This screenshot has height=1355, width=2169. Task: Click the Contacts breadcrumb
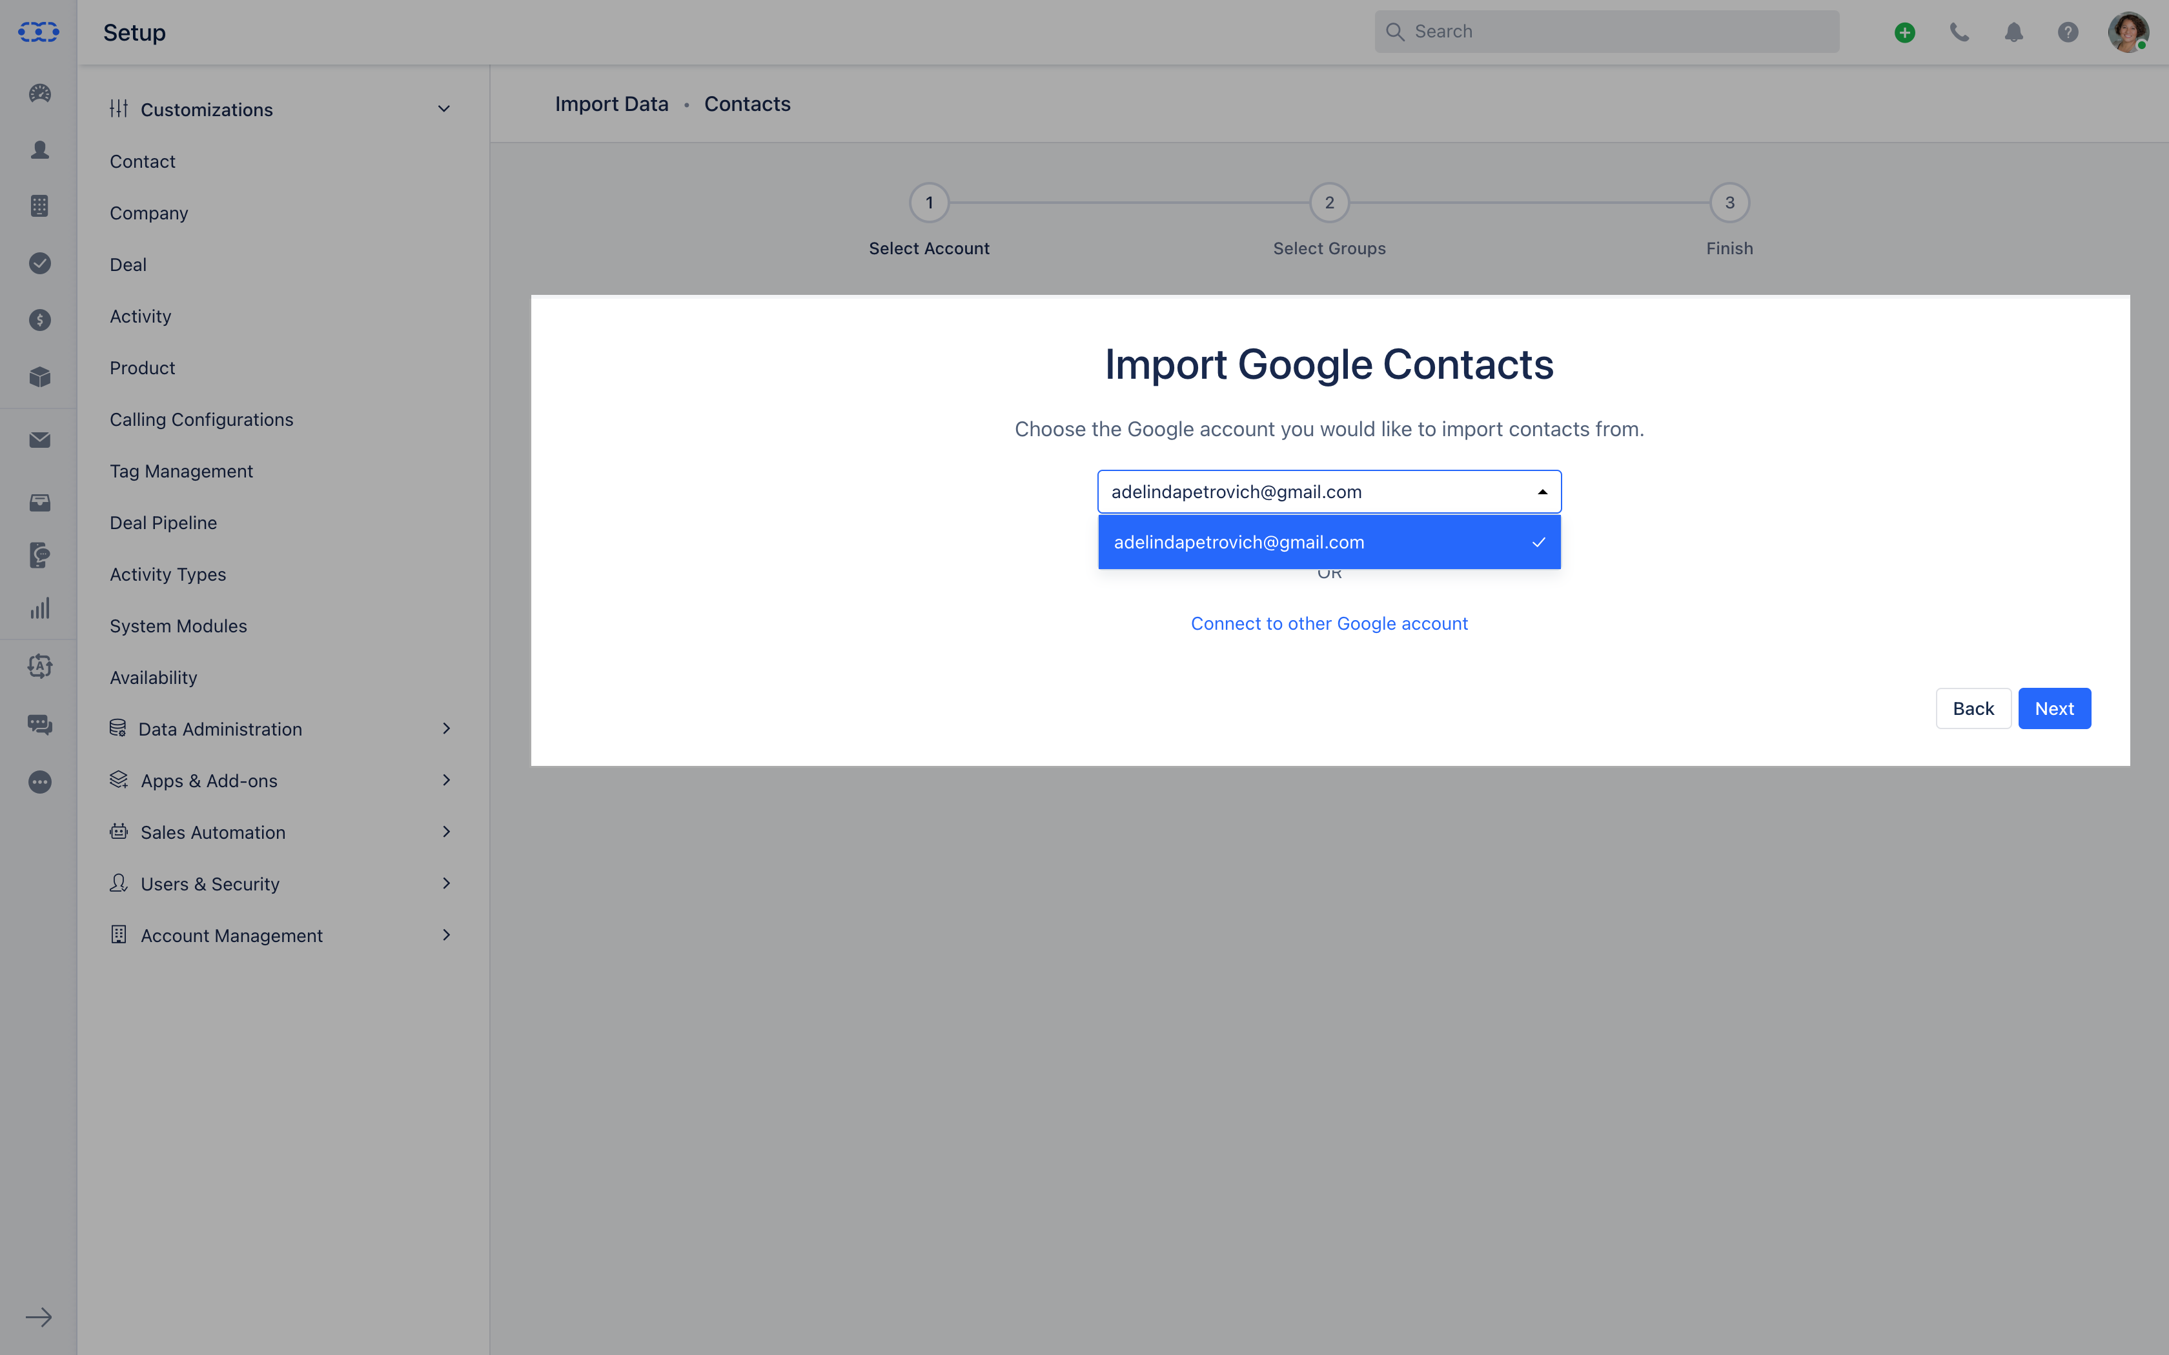[747, 104]
